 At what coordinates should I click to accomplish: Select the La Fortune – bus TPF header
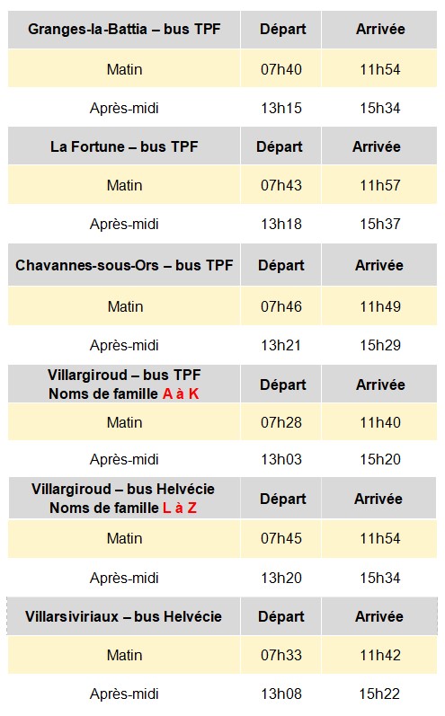coord(124,146)
